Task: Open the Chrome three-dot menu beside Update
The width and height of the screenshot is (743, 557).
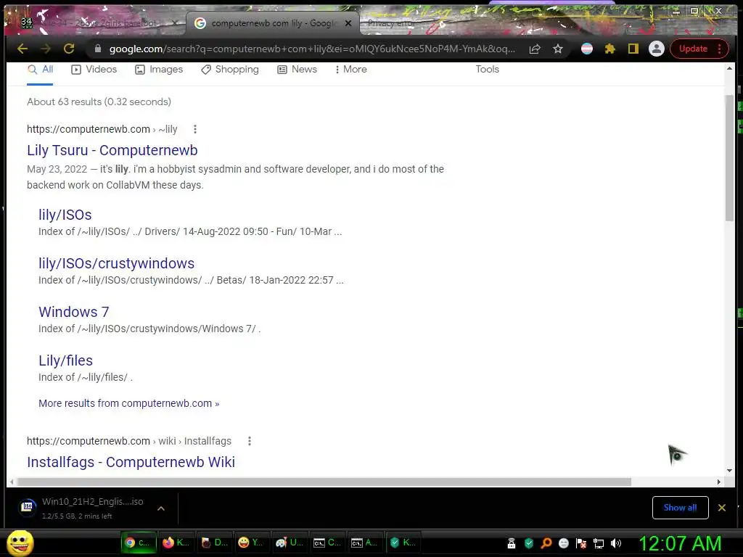Action: pyautogui.click(x=719, y=49)
